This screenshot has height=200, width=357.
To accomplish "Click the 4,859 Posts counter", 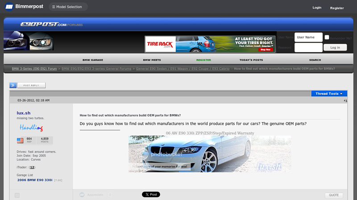I will 45,140.
